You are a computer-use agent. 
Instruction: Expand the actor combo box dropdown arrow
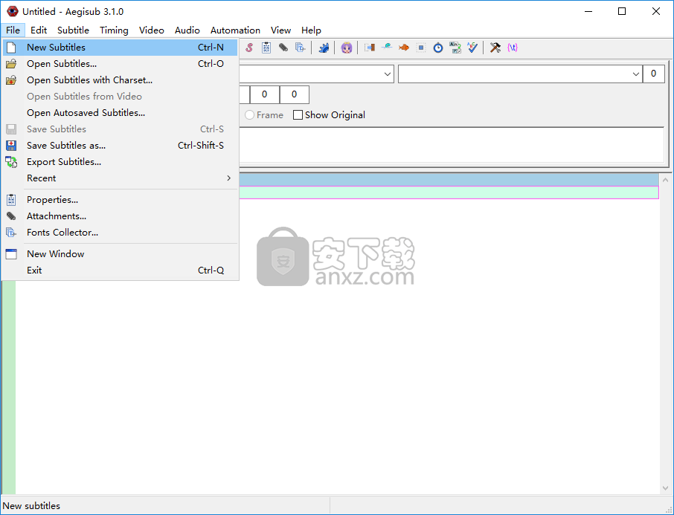636,74
